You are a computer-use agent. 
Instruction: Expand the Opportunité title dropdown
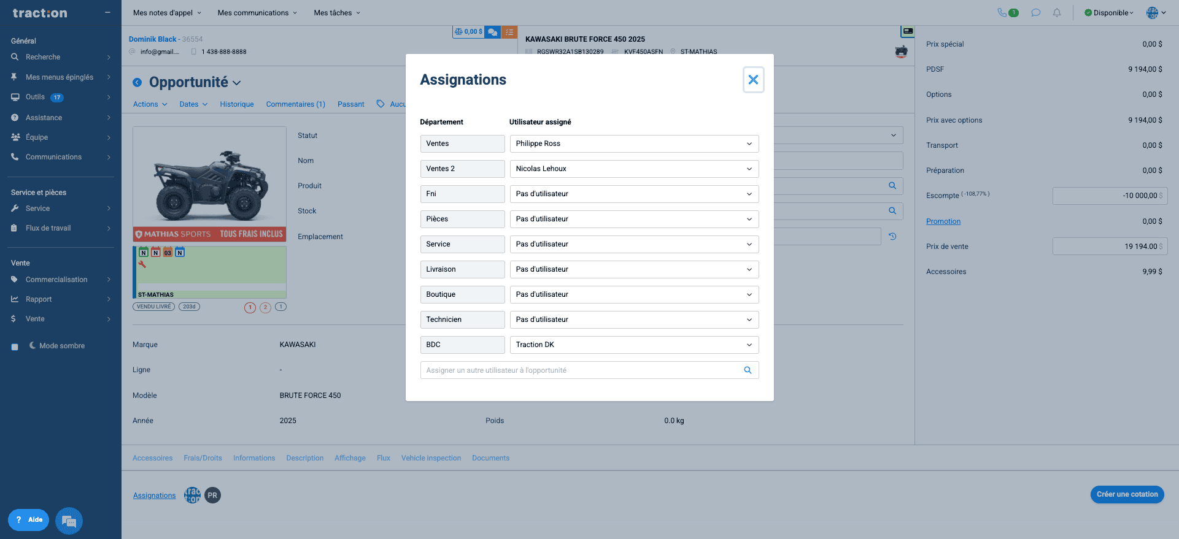[237, 83]
